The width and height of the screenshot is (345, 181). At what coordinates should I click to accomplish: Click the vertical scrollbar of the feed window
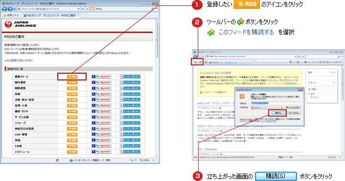click(343, 111)
